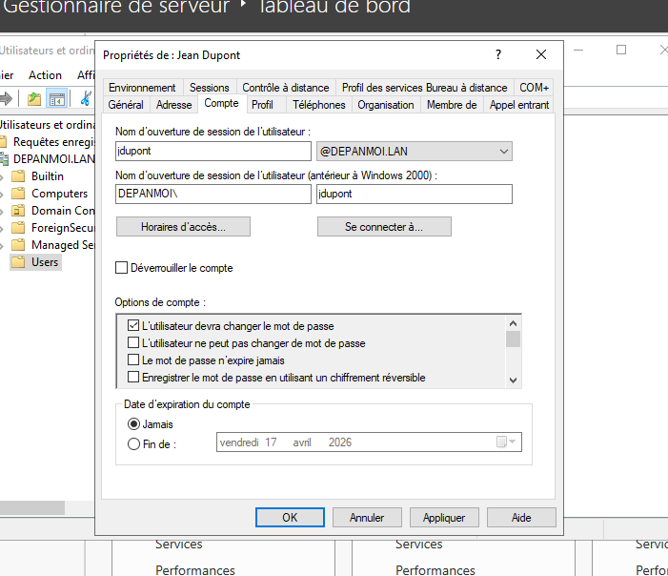Expand the Managed Service Accounts tree node
Viewport: 668px width, 576px height.
pos(2,246)
